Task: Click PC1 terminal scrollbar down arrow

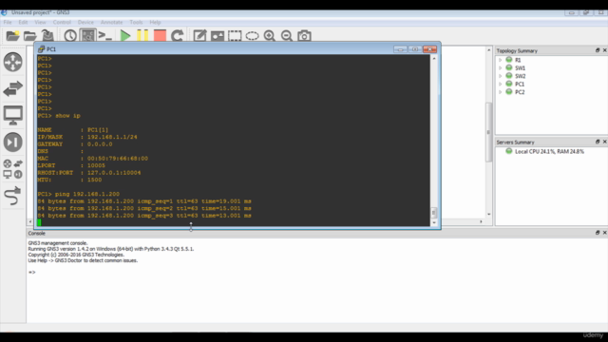Action: pyautogui.click(x=434, y=222)
